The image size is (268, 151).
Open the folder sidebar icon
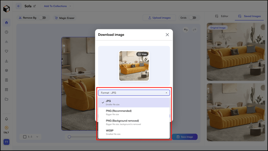coord(6,99)
